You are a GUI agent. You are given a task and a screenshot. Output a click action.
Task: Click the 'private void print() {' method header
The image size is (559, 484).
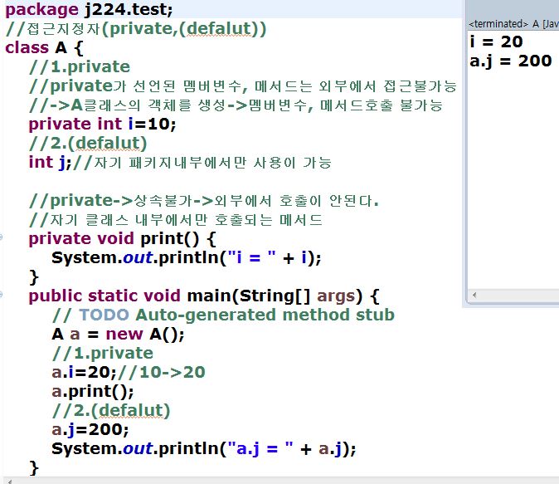coord(122,238)
